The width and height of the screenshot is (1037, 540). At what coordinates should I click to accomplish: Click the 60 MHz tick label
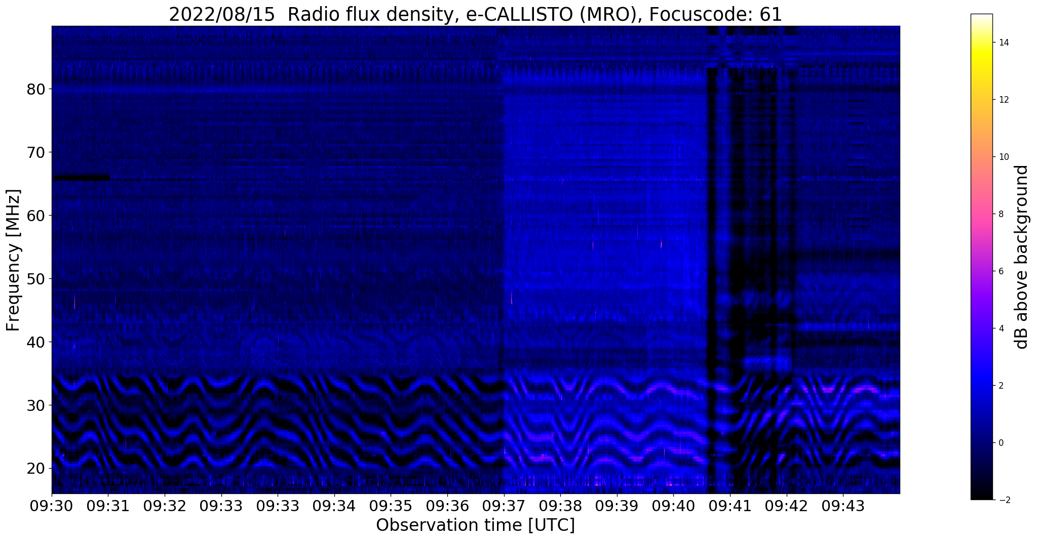pyautogui.click(x=36, y=216)
